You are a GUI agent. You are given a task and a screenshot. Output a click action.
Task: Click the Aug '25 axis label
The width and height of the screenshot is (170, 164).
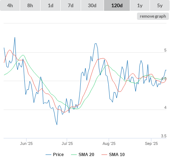click(x=109, y=143)
